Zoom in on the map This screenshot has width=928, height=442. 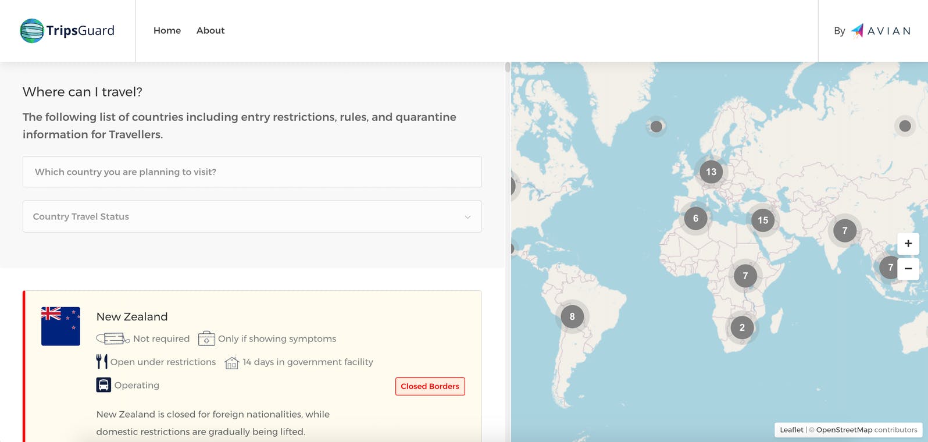(908, 244)
